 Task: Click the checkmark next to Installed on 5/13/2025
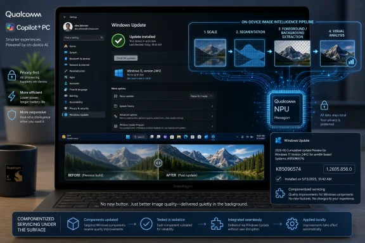278,179
